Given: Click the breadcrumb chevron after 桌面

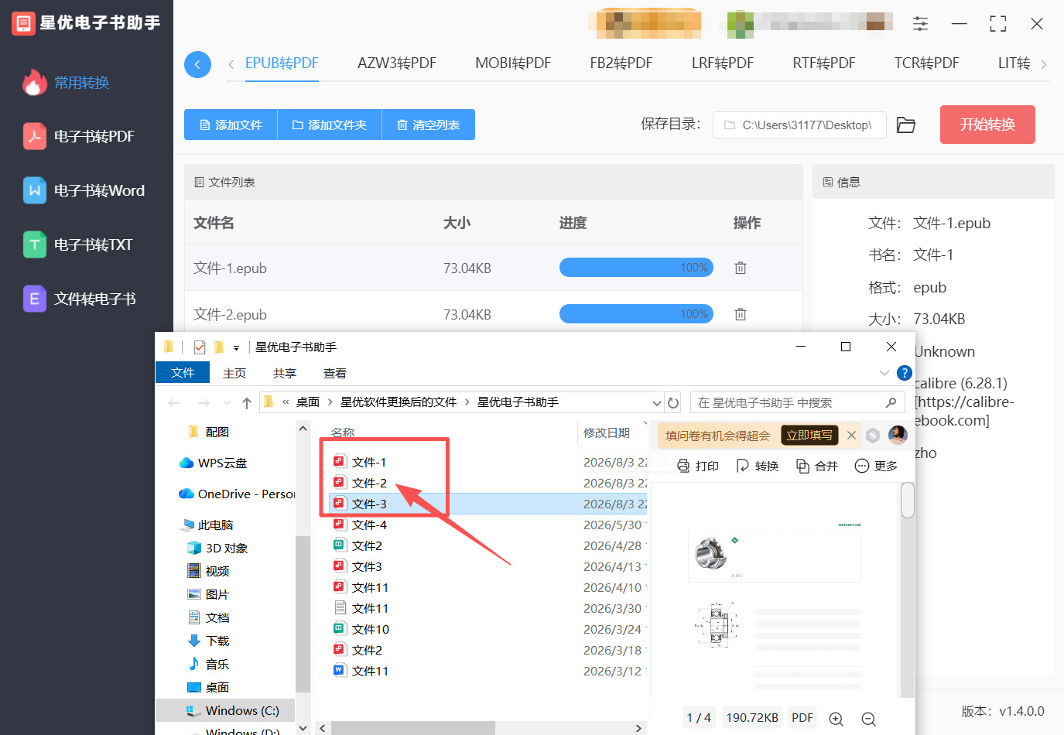Looking at the screenshot, I should coord(330,402).
